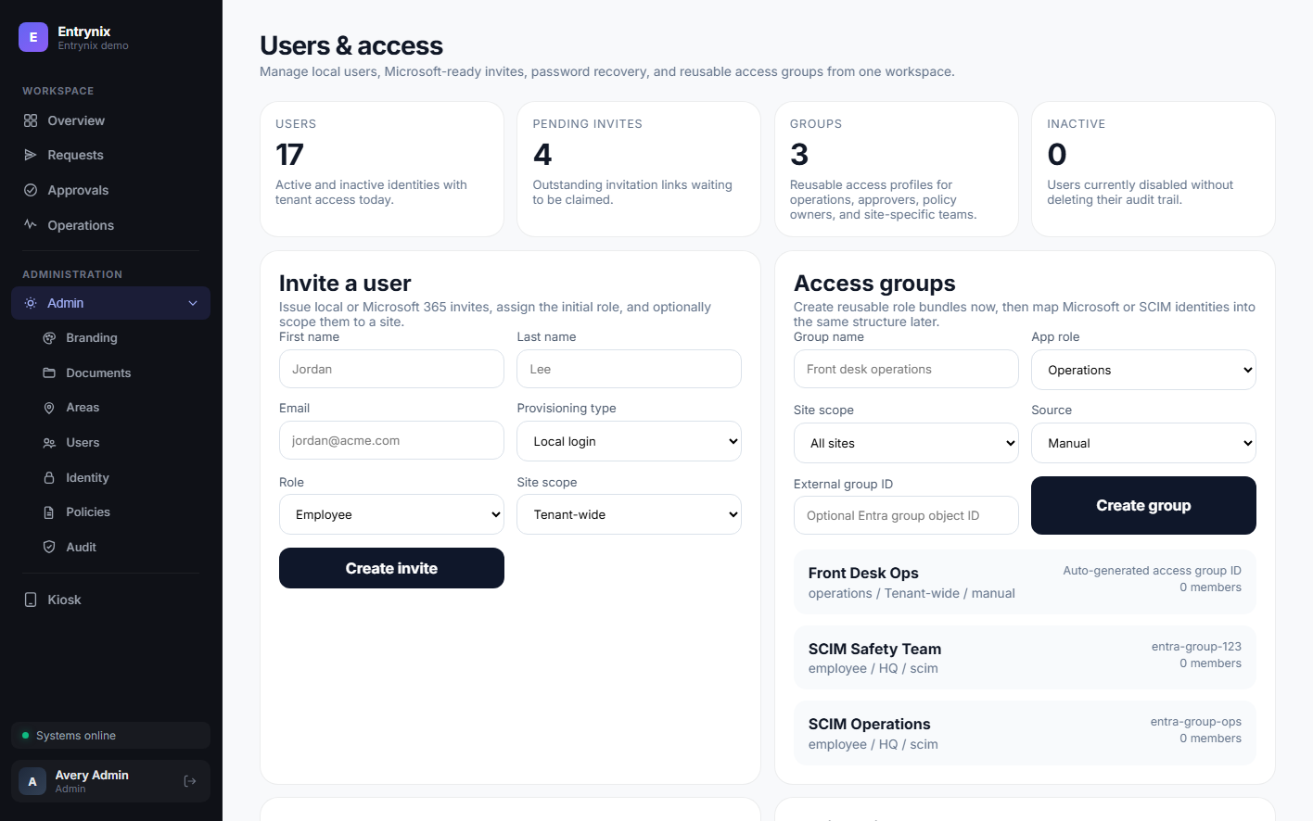Open the Role dropdown set to Employee
Image resolution: width=1313 pixels, height=821 pixels.
click(391, 513)
